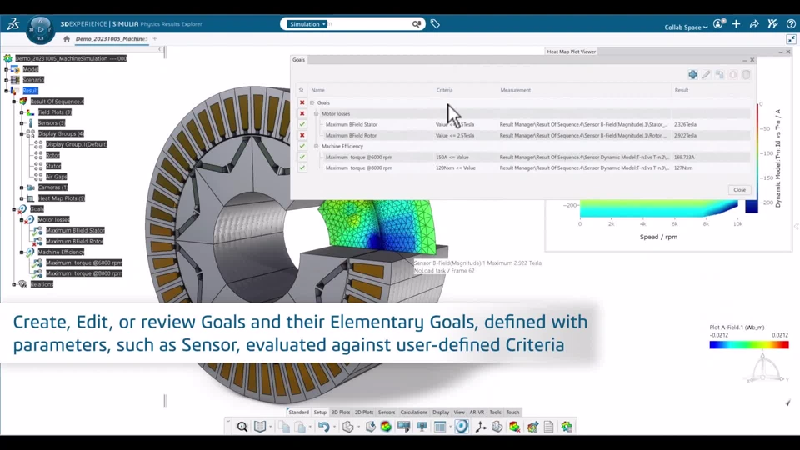Click the 3DEXPERIENCE compass play button

40,29
